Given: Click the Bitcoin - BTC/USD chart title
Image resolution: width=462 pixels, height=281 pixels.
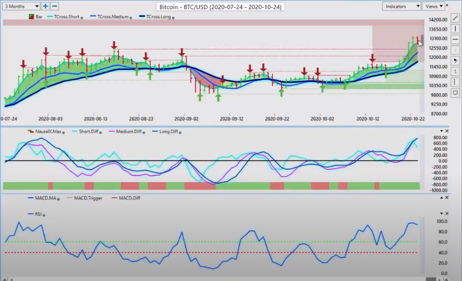Looking at the screenshot, I should pos(220,7).
